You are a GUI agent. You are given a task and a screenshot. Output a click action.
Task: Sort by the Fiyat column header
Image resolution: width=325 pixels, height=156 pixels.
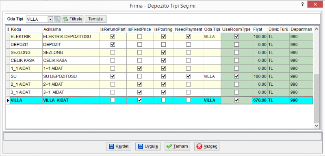260,29
